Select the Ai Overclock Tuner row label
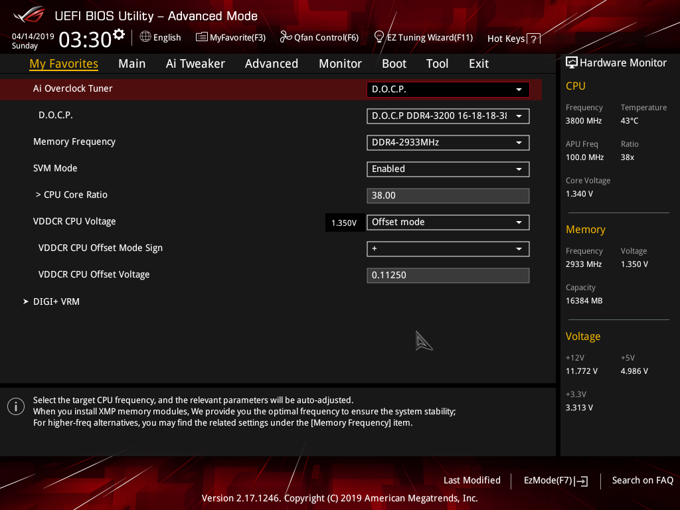Image resolution: width=680 pixels, height=510 pixels. tap(73, 88)
